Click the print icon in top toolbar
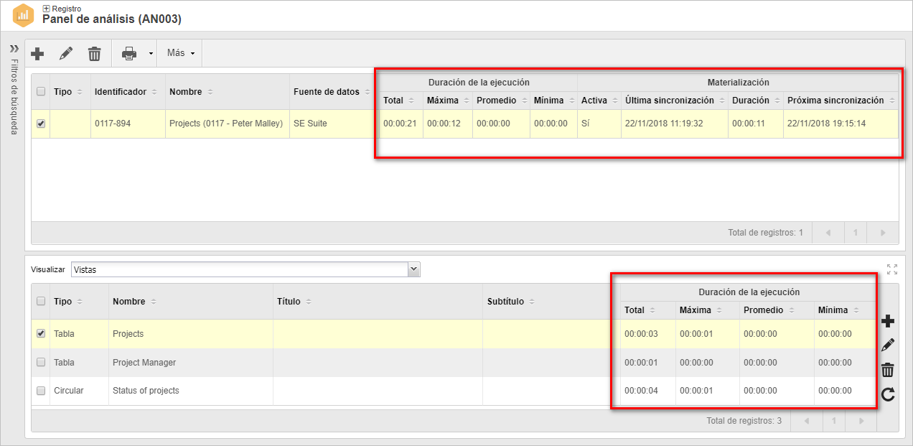The width and height of the screenshot is (913, 446). tap(128, 53)
